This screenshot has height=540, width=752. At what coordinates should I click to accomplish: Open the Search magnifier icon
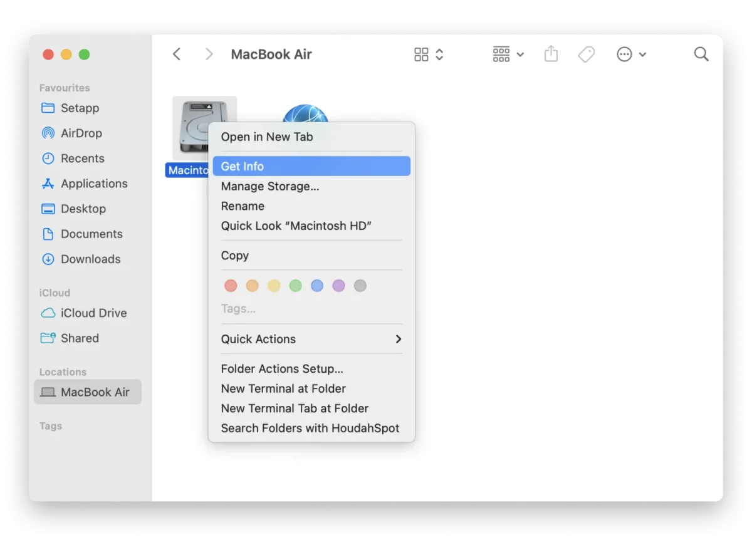701,55
